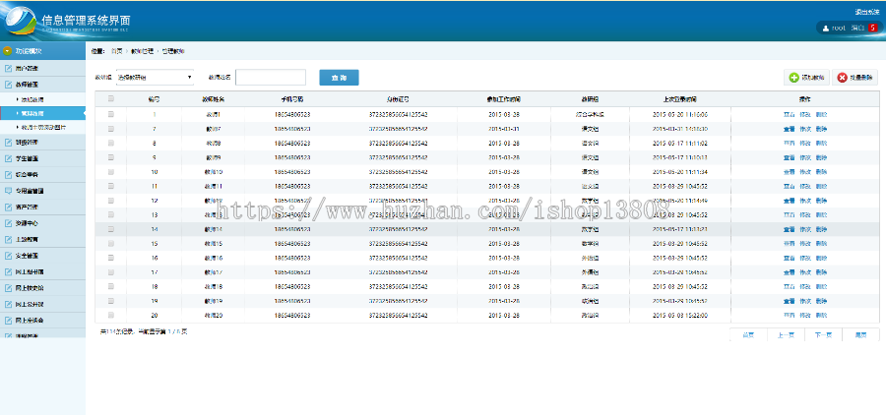This screenshot has height=415, width=886.
Task: Tick the checkbox for row 17
Action: [x=110, y=272]
